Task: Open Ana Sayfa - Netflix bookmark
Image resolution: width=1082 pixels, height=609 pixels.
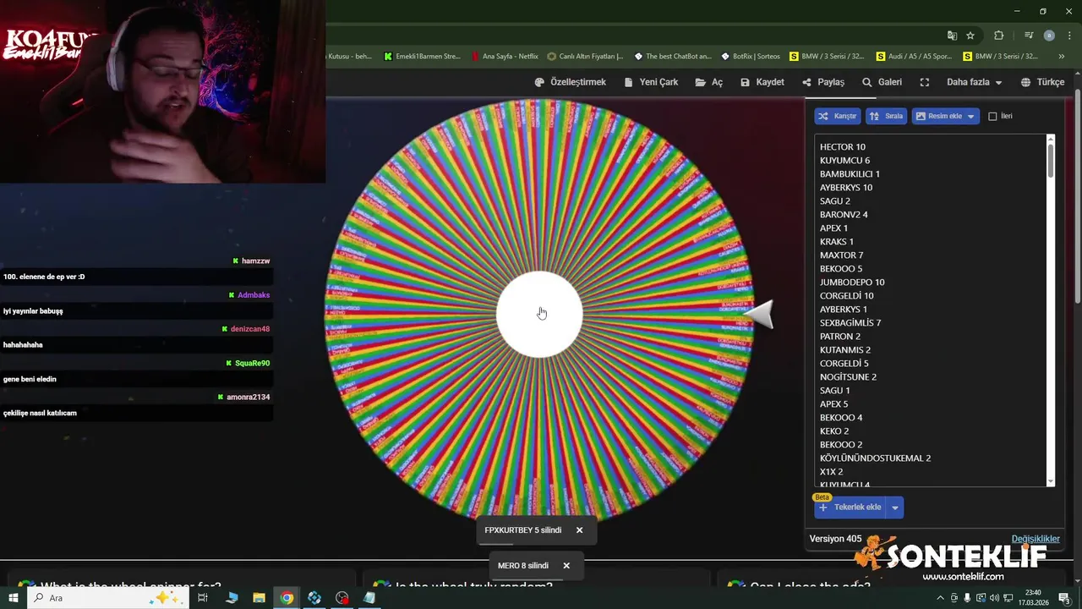Action: [505, 57]
